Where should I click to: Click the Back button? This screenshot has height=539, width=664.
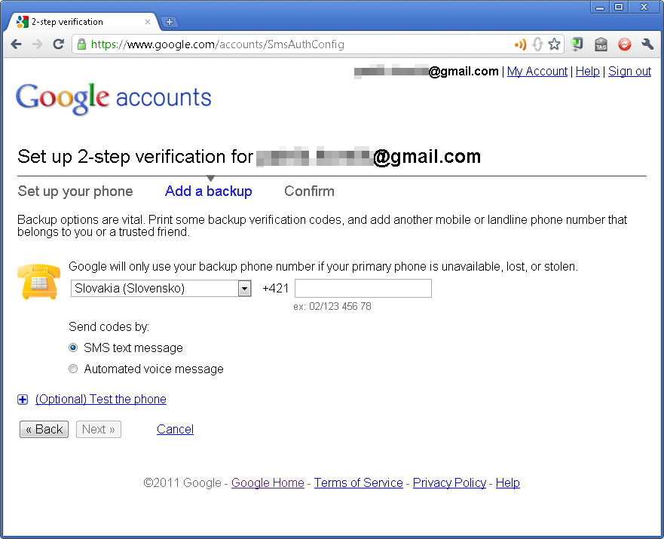(x=44, y=430)
